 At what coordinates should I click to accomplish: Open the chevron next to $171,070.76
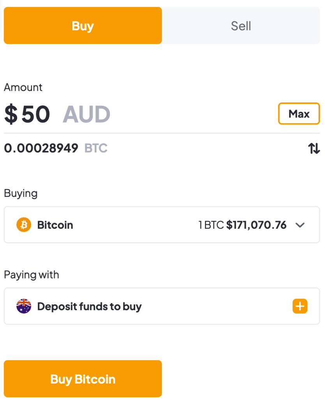point(300,225)
